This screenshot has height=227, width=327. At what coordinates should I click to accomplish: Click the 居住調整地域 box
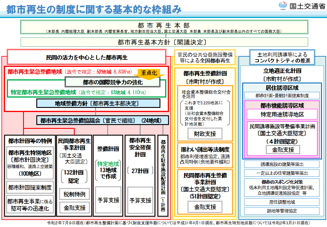point(282,202)
